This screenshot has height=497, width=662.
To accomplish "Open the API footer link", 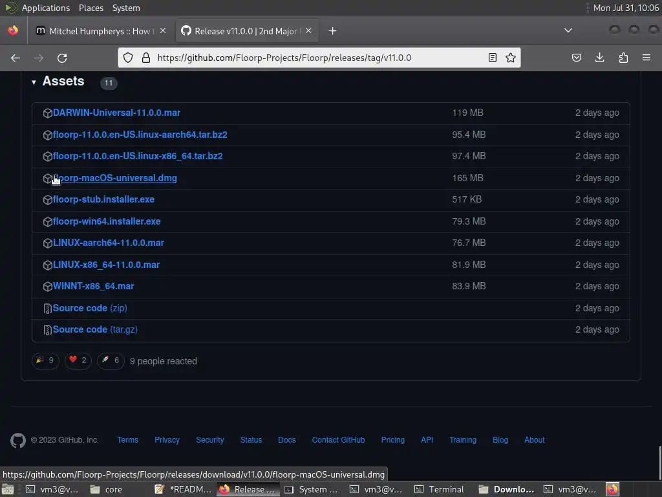I will 427,440.
